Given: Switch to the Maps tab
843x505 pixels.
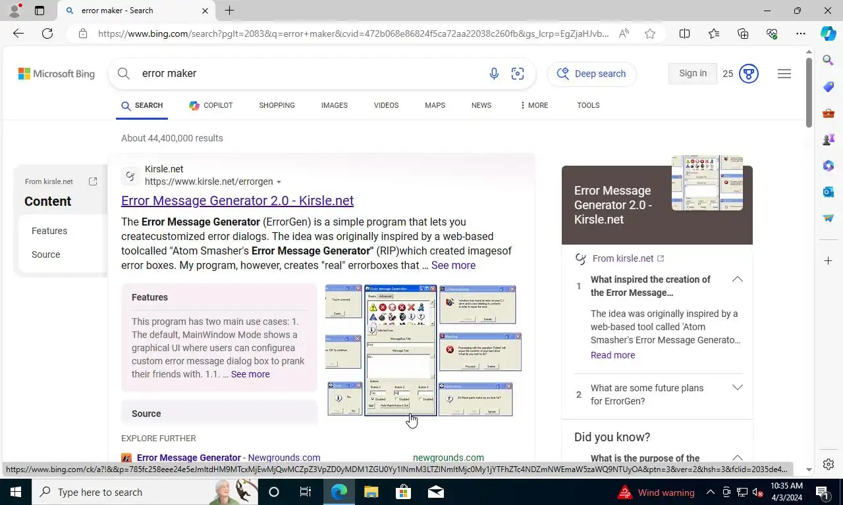Looking at the screenshot, I should point(435,105).
